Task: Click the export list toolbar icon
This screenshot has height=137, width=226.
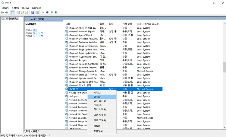Action: [x=27, y=13]
